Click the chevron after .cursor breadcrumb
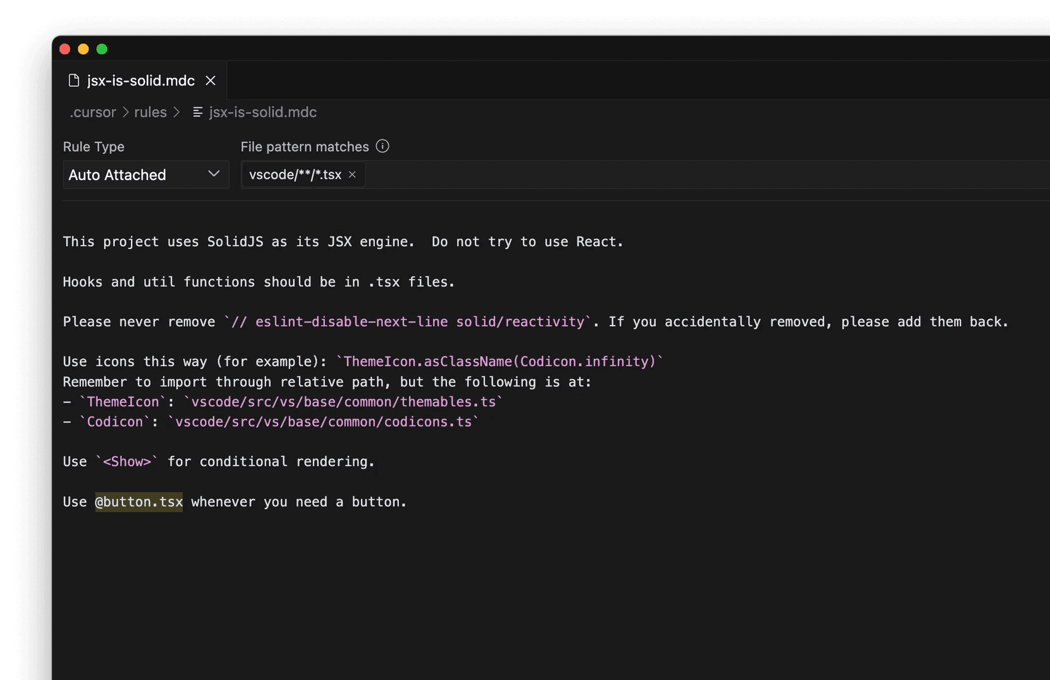This screenshot has width=1050, height=680. (125, 112)
